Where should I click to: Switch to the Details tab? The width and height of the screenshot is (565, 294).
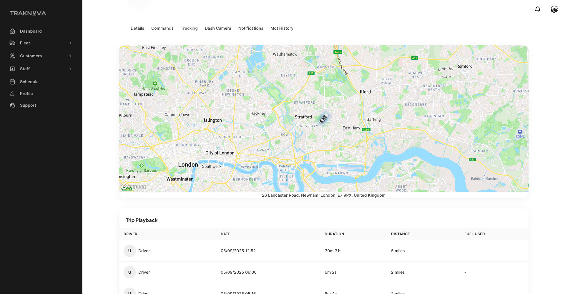click(x=137, y=28)
